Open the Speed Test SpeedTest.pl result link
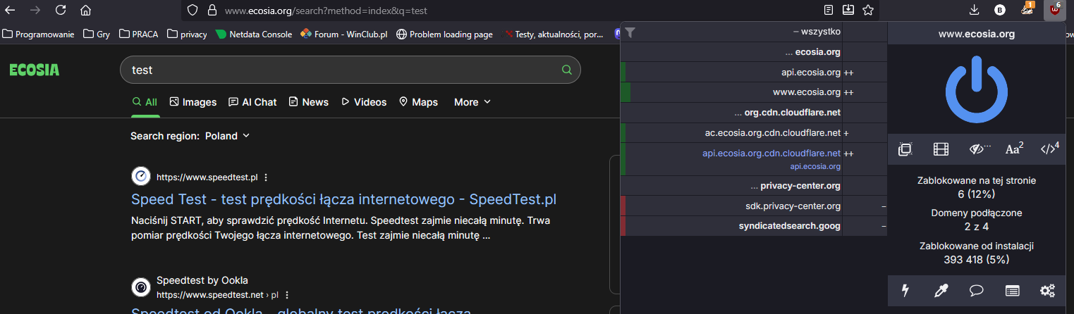This screenshot has width=1074, height=314. coord(343,199)
